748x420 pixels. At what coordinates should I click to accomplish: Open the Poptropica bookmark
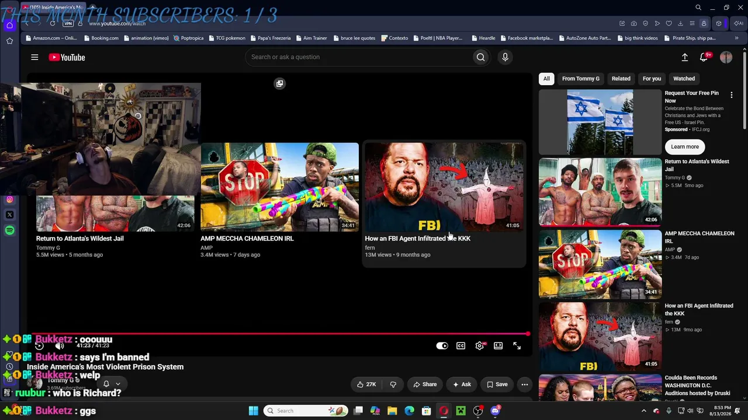point(188,38)
